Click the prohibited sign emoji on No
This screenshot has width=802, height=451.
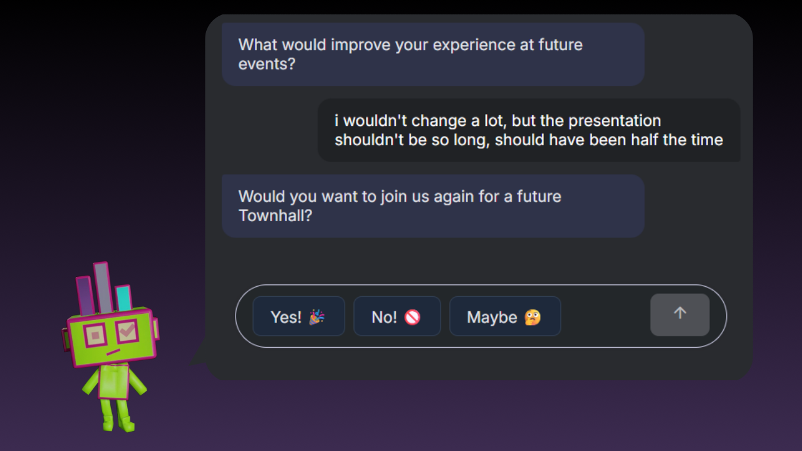point(412,317)
